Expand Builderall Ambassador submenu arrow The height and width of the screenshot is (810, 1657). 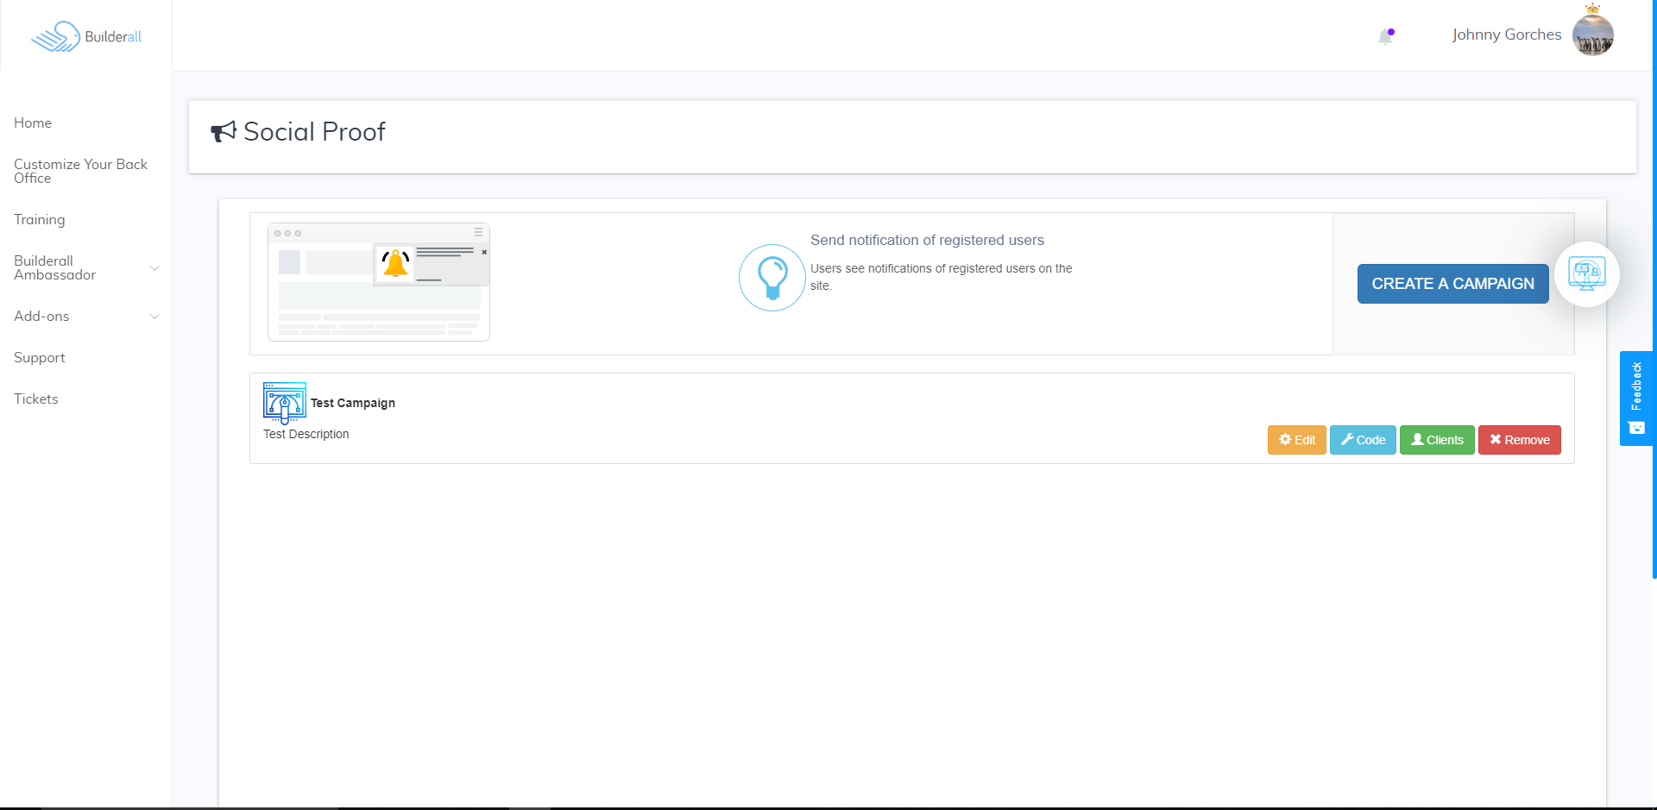154,268
